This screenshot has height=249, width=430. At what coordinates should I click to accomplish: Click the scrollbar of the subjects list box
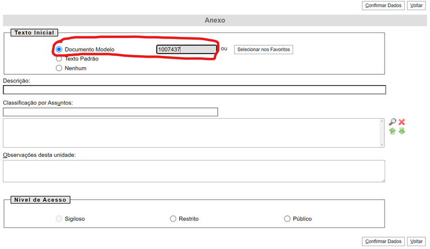(382, 133)
